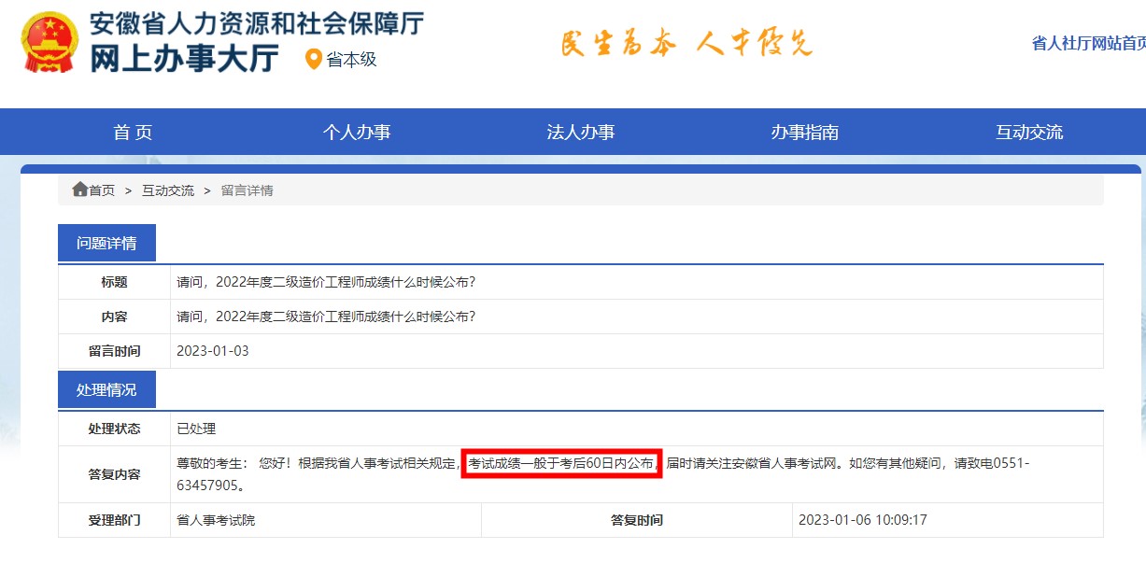
Task: Navigate to 互动交流 in the breadcrumb
Action: pyautogui.click(x=168, y=190)
